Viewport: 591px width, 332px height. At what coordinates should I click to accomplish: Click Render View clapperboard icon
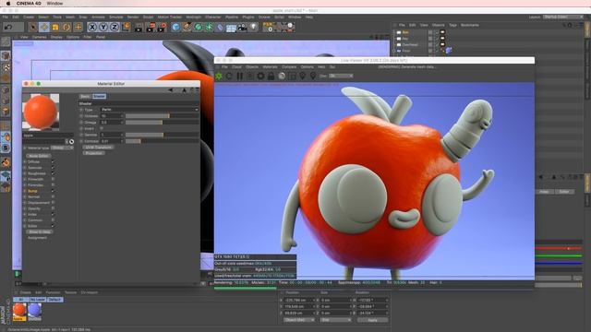pyautogui.click(x=139, y=27)
